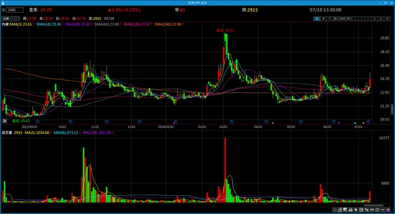Select the 60 minute timeframe button

coord(387,19)
